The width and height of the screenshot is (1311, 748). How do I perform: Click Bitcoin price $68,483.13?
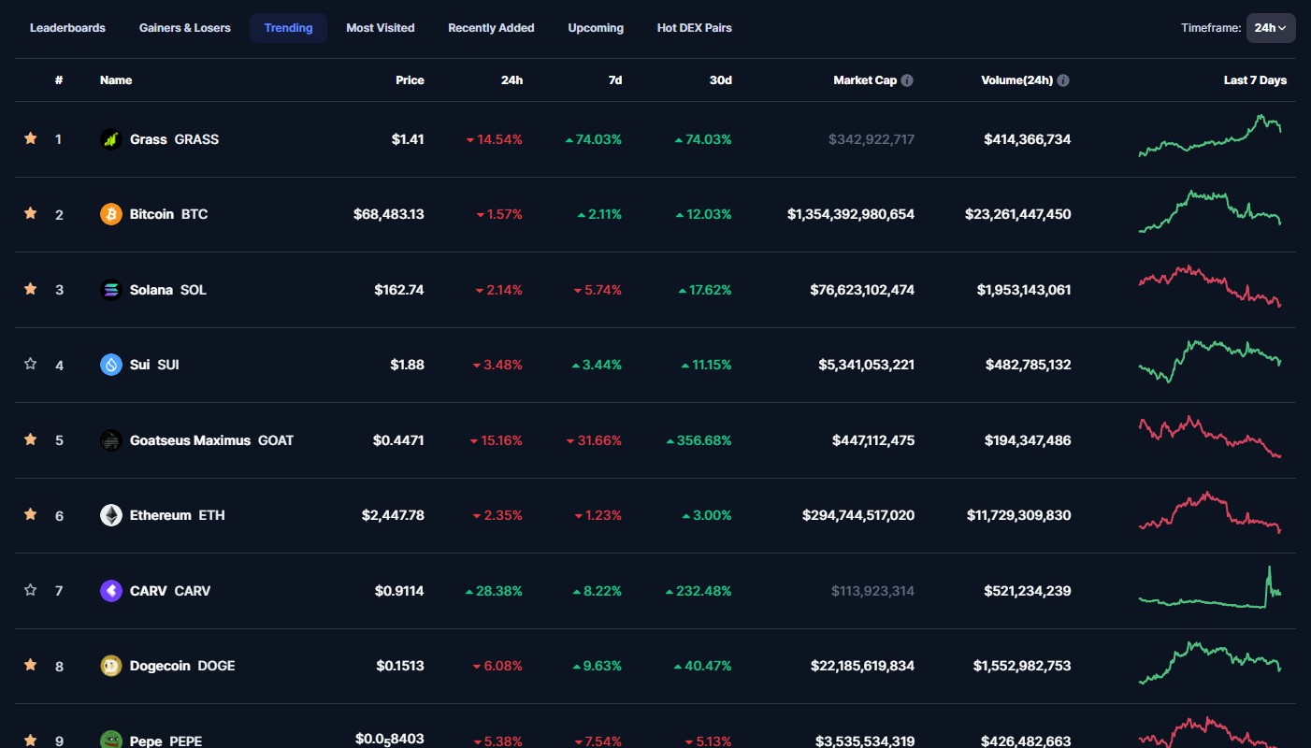coord(389,214)
